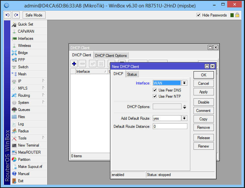Expand the Tools submenu

pos(43,138)
